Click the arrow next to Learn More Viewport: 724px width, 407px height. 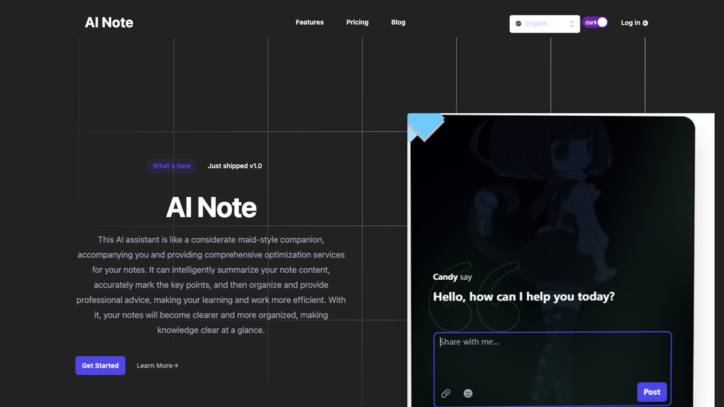coord(176,365)
